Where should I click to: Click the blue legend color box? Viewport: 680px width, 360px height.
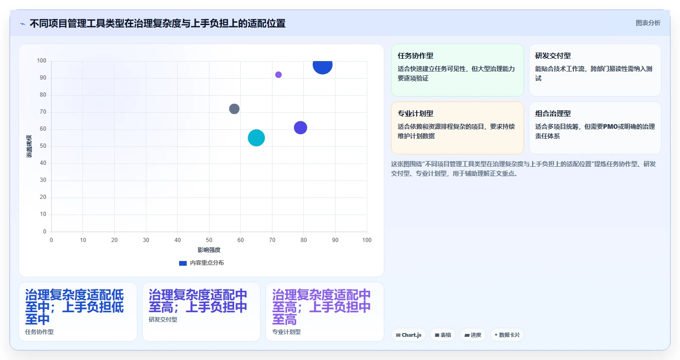click(x=183, y=263)
